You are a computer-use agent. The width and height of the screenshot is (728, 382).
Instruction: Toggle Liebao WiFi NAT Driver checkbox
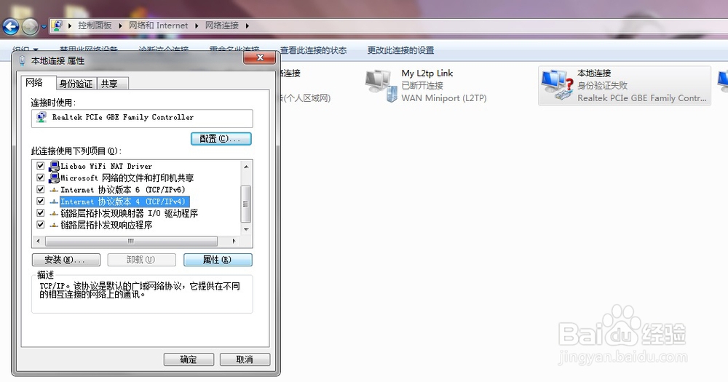tap(40, 166)
